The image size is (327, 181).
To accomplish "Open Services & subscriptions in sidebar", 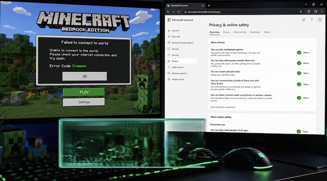I will [x=181, y=43].
